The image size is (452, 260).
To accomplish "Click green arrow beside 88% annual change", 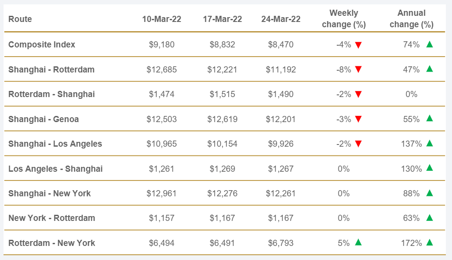I will click(430, 193).
